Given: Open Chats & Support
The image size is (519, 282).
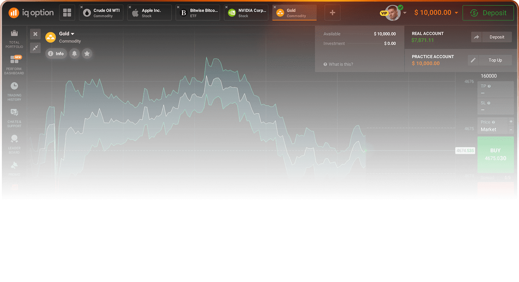Looking at the screenshot, I should 14,116.
